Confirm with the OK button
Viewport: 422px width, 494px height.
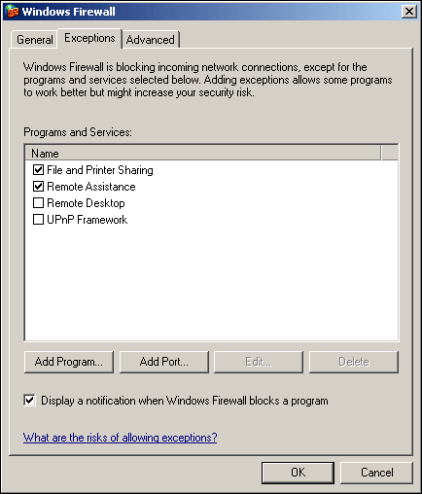[298, 473]
